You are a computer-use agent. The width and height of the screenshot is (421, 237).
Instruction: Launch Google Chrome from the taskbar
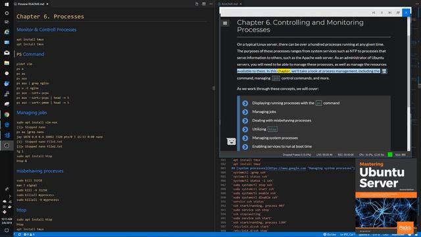pos(7,115)
